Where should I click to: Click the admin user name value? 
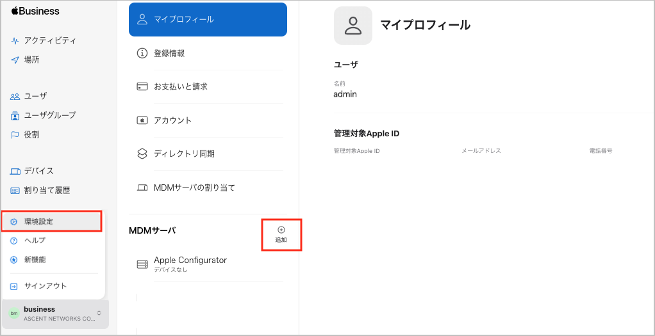345,94
